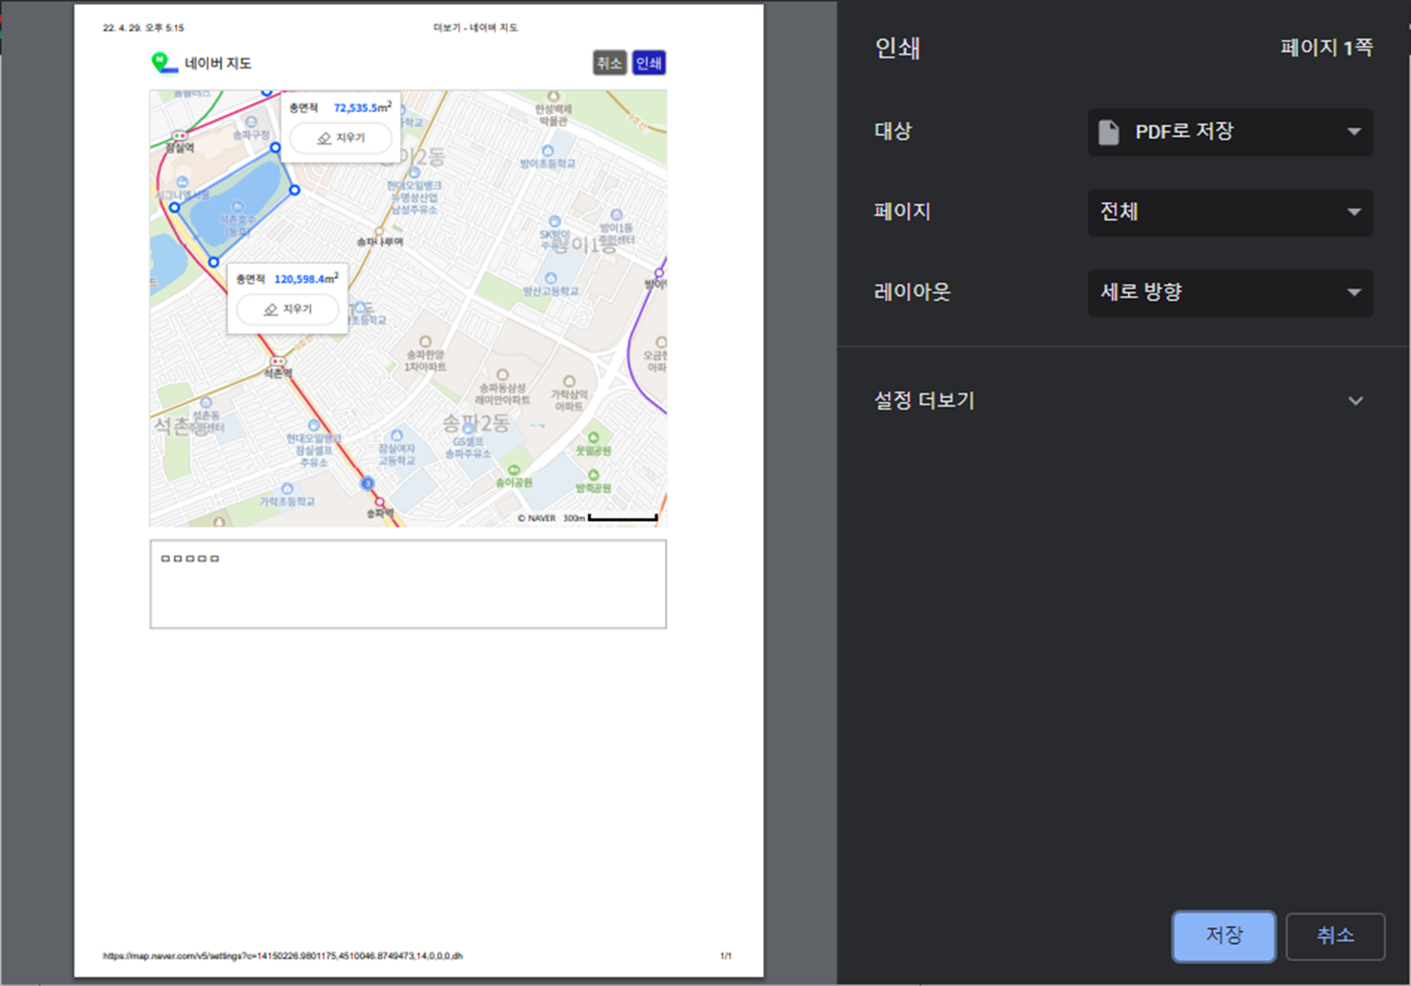Screen dimensions: 1411x986
Task: Open the 페이지 전체 dropdown
Action: pyautogui.click(x=1230, y=211)
